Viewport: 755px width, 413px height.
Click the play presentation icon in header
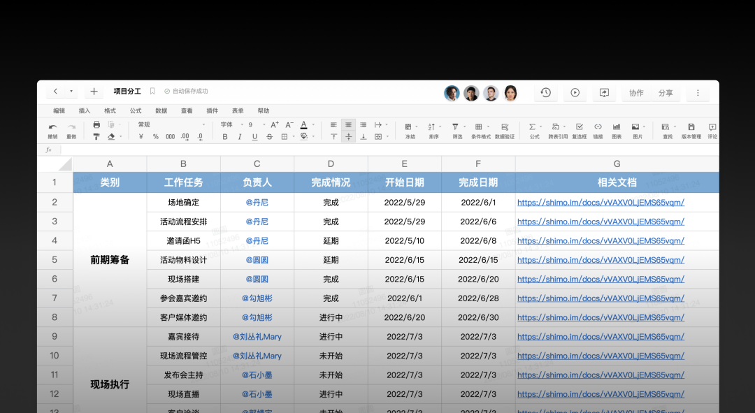575,92
